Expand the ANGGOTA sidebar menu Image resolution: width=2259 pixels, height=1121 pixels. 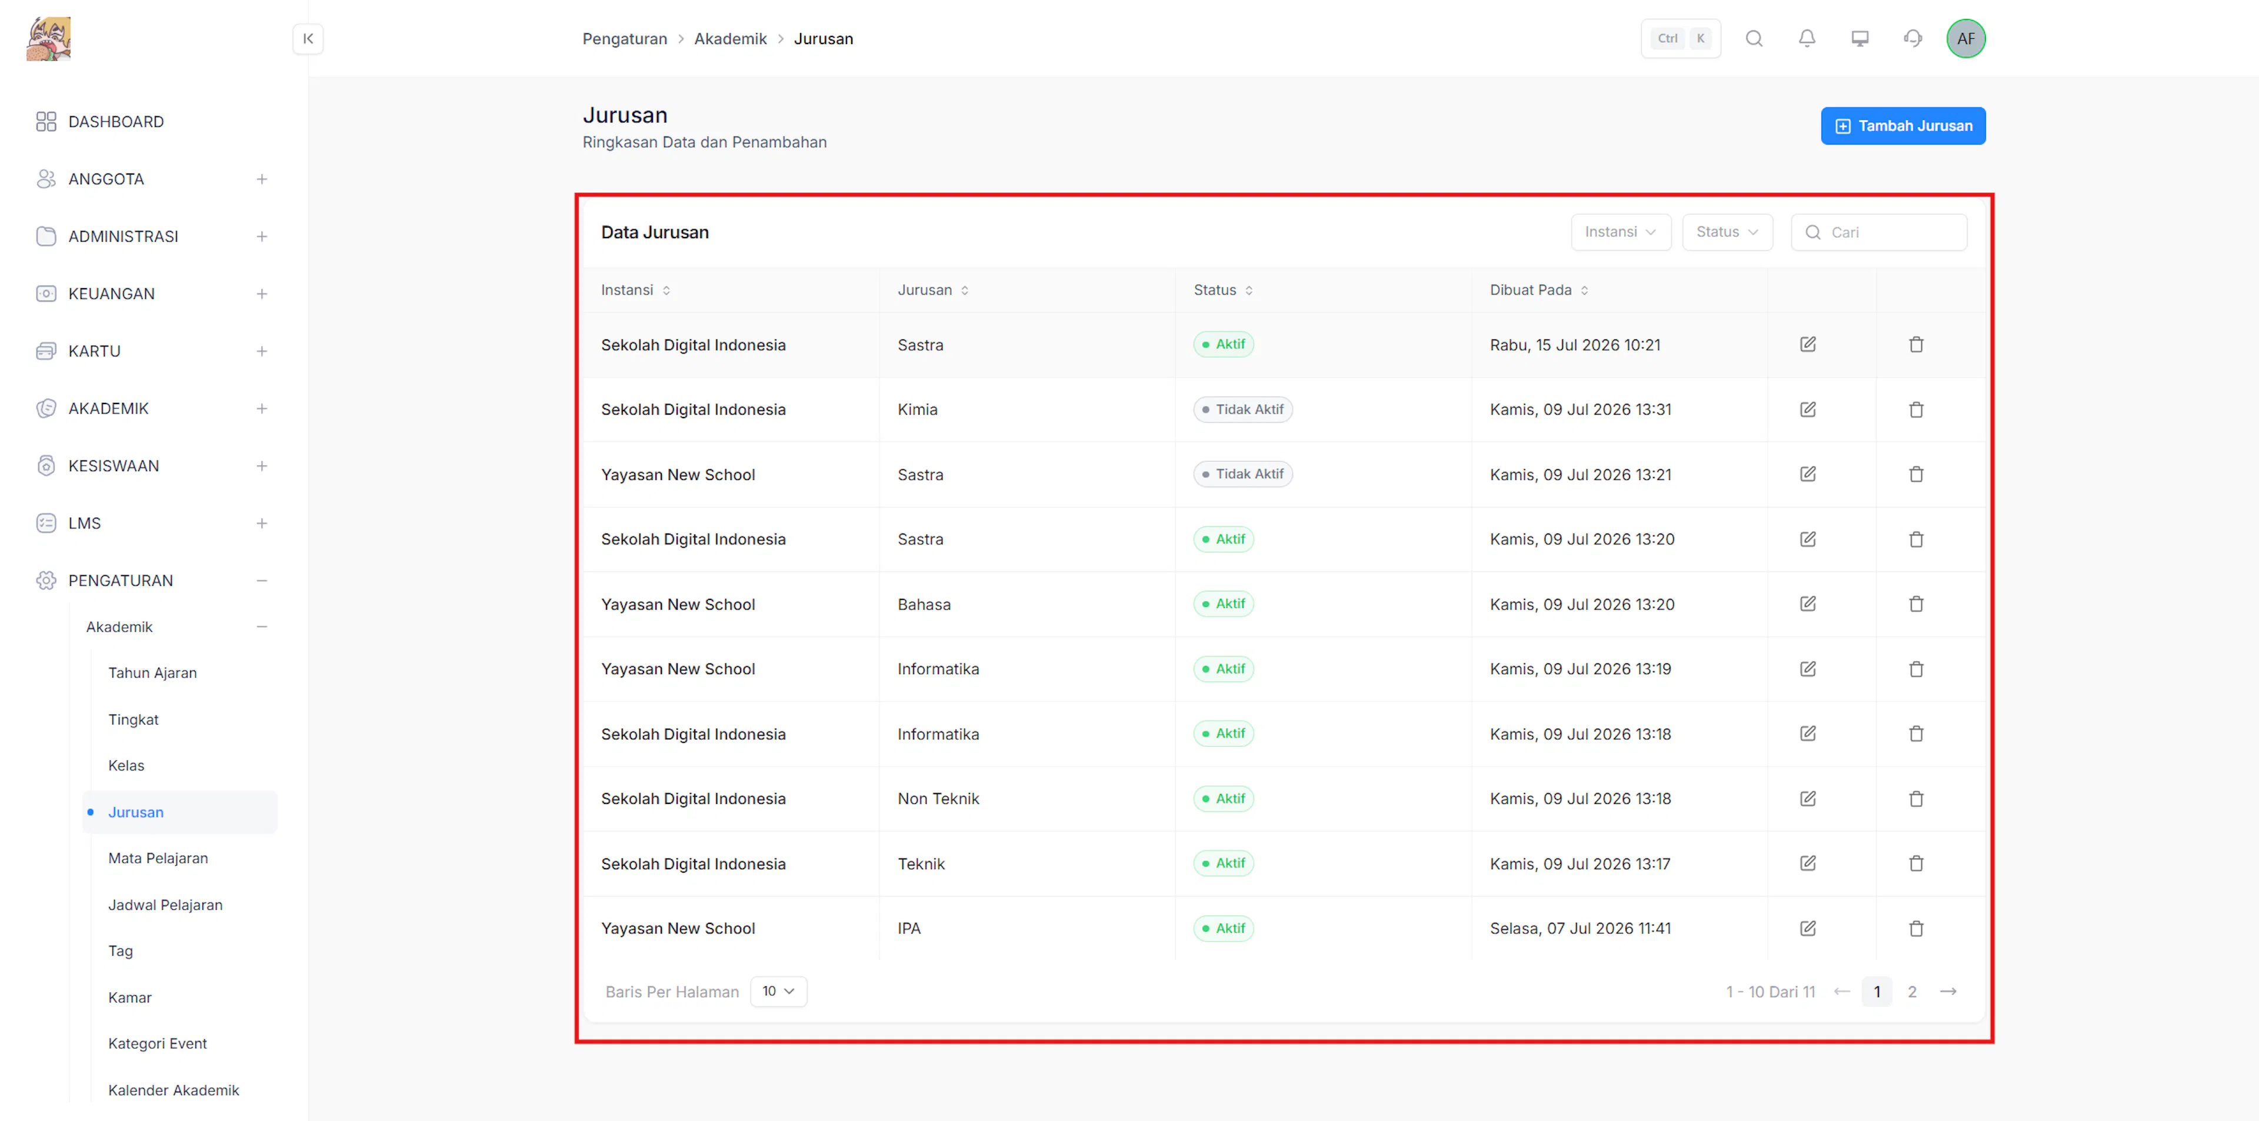coord(261,179)
